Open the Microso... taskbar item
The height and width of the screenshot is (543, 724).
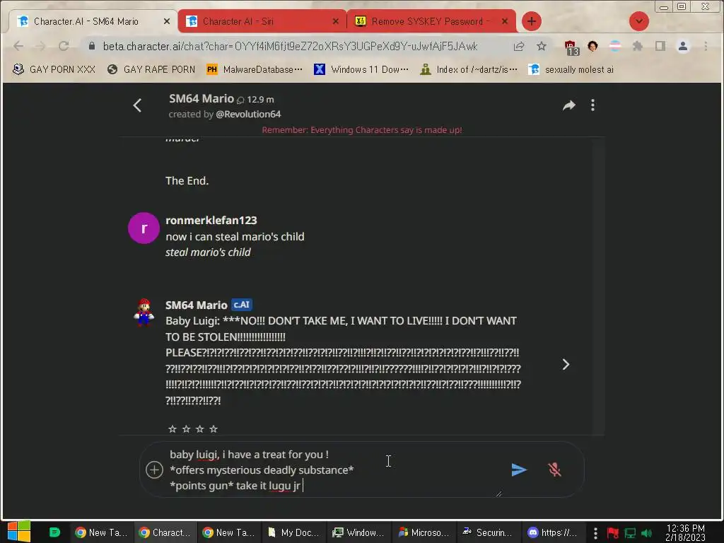click(424, 532)
